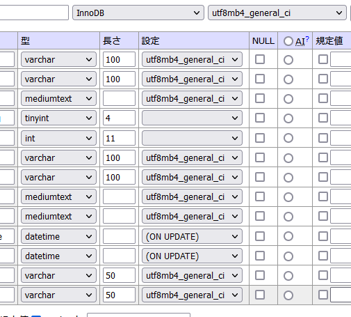
Task: Click the default value text field in last row
Action: [x=341, y=295]
